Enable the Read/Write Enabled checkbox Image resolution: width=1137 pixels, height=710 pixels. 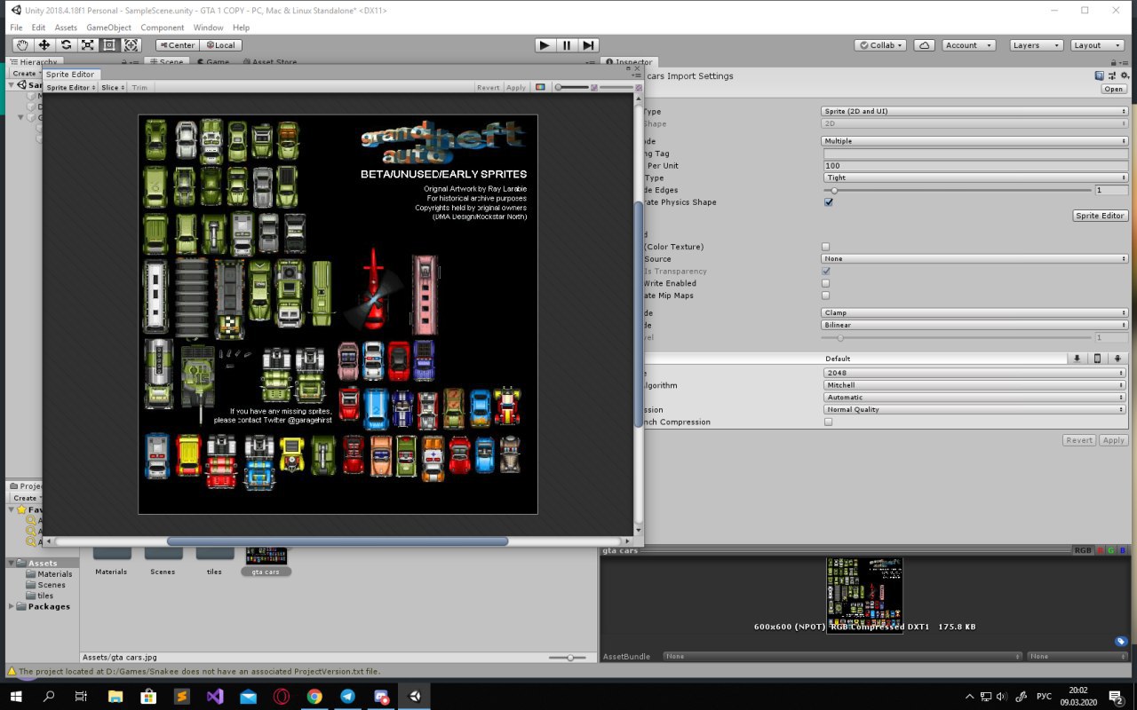point(825,283)
